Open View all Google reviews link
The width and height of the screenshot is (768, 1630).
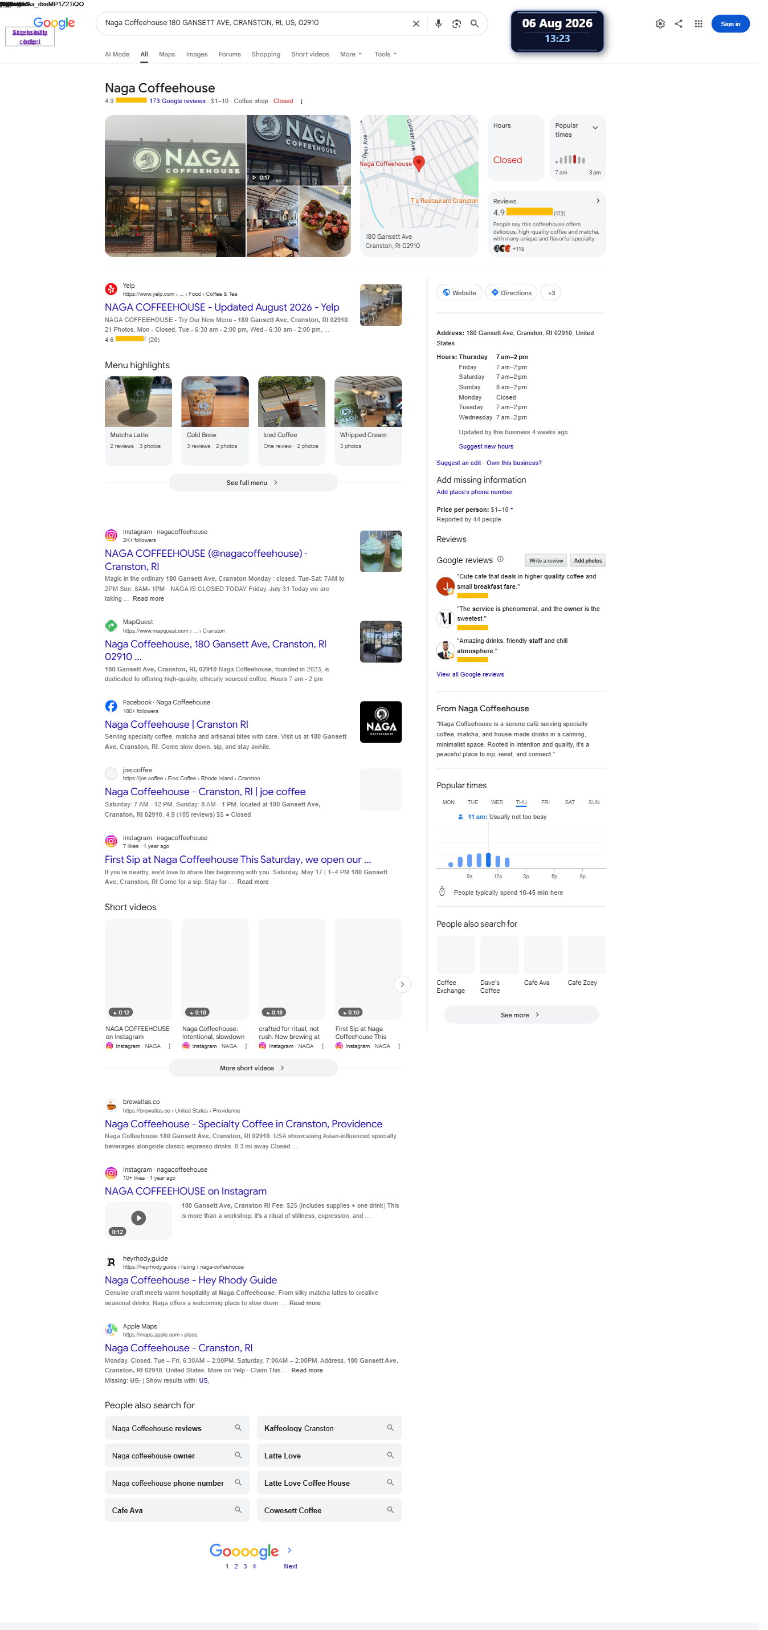(470, 675)
